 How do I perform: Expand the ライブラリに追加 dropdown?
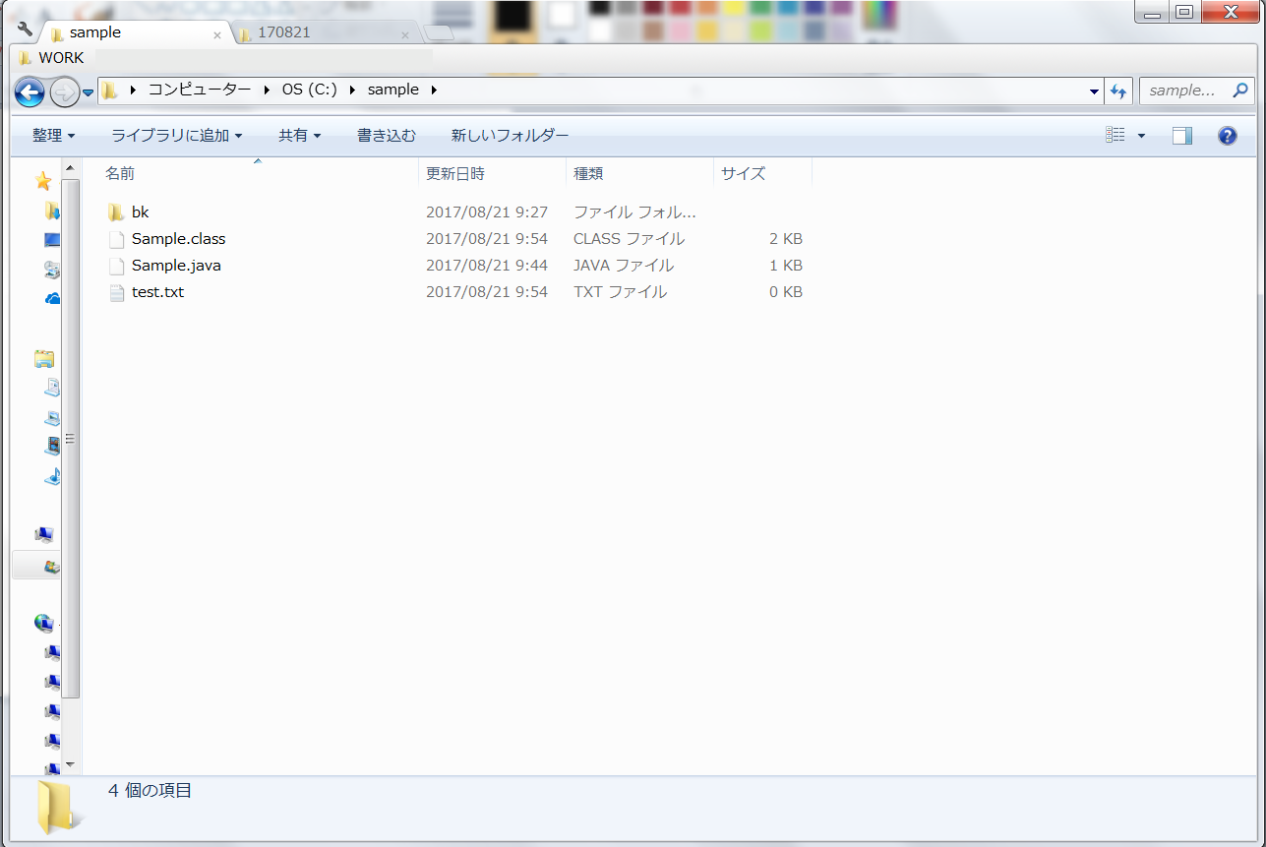[176, 136]
